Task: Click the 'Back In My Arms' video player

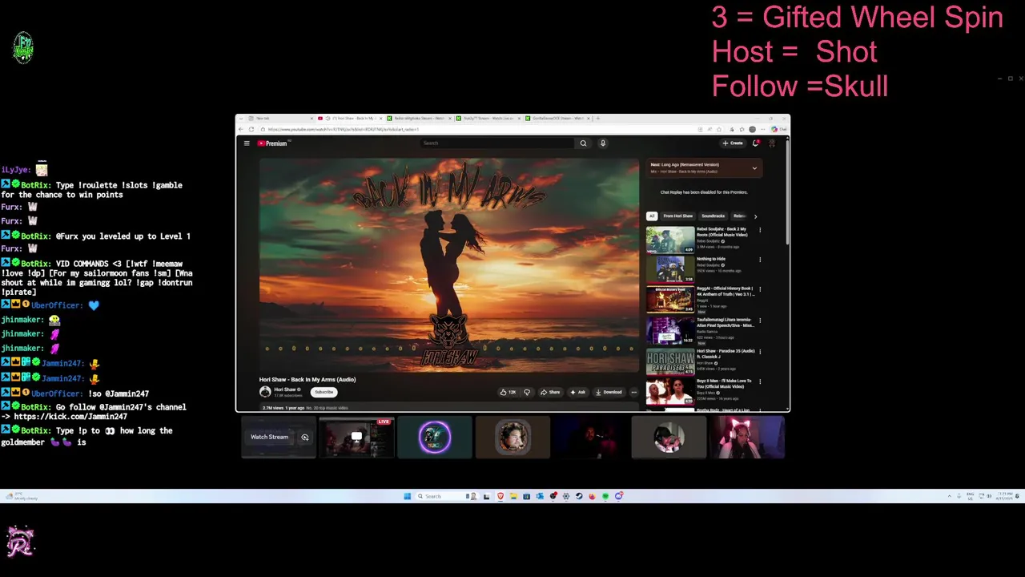Action: click(x=449, y=265)
